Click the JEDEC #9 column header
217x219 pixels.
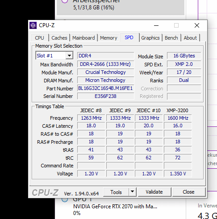point(120,110)
